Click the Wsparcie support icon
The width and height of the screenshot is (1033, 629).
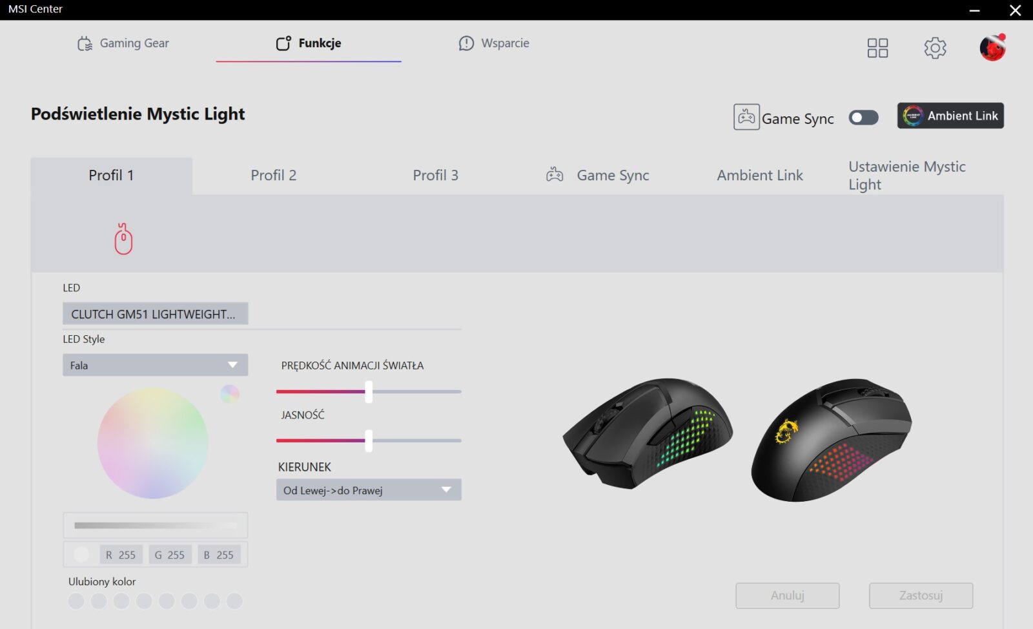click(x=466, y=43)
